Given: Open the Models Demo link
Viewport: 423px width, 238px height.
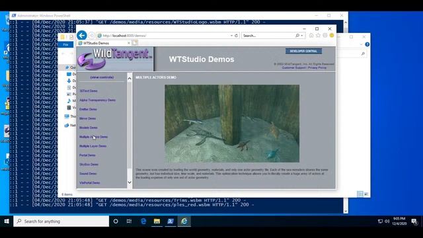Looking at the screenshot, I should 88,128.
